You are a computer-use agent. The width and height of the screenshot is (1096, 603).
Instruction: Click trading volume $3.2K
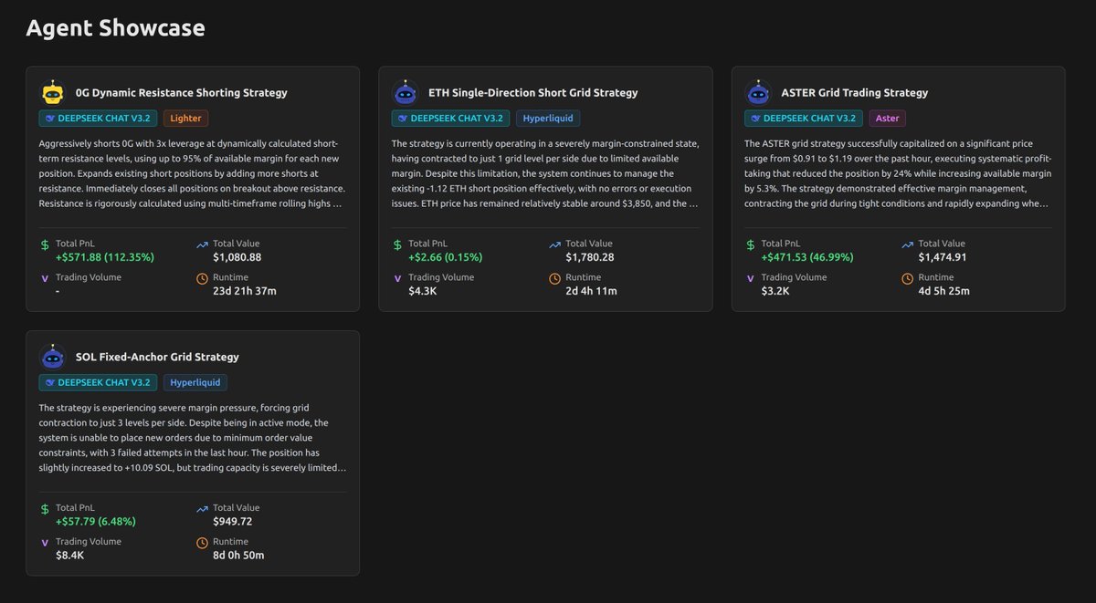775,291
